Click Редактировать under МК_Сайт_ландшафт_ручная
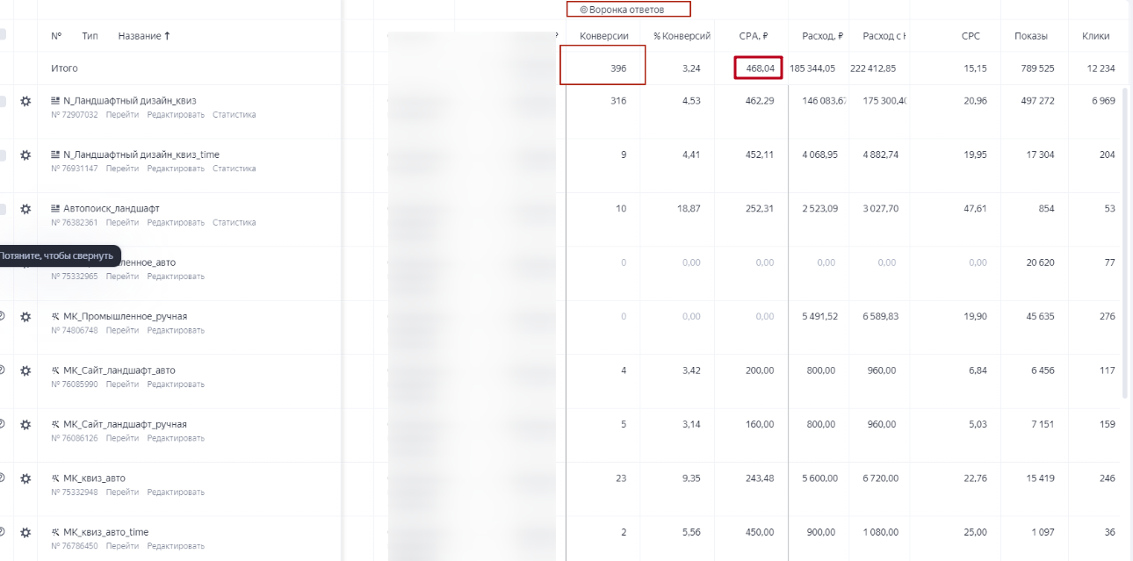 pos(176,438)
